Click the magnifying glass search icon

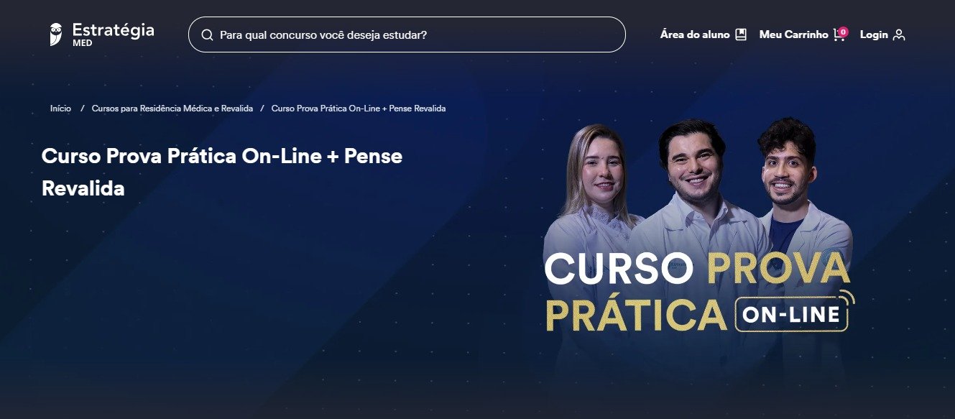[207, 34]
